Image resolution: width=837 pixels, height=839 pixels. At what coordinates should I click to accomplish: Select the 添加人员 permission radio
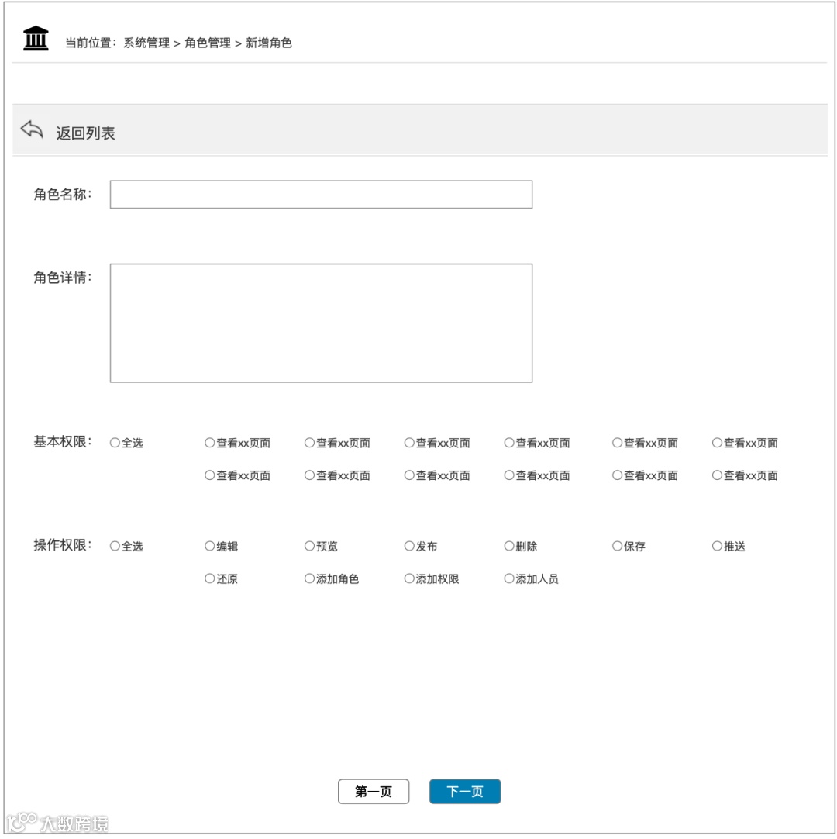click(509, 578)
